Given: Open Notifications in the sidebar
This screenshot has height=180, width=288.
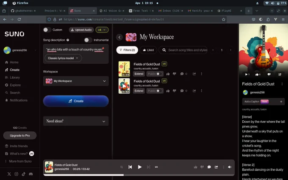Looking at the screenshot, I should (16, 100).
